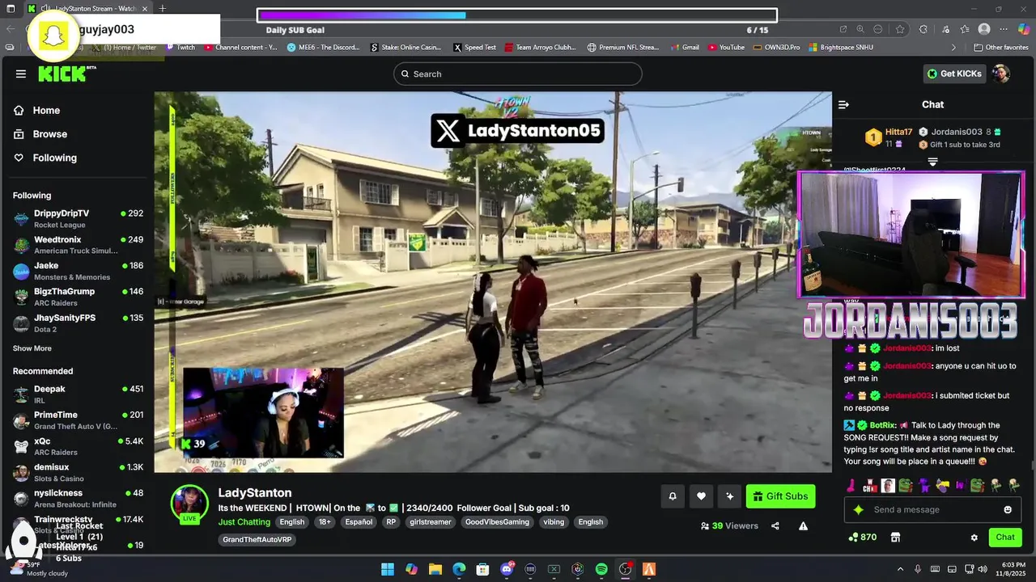The image size is (1036, 582).
Task: Open the Speed Test bookmark
Action: [x=474, y=48]
